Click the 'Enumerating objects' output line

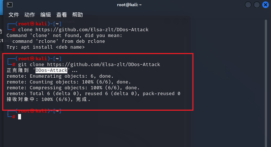[60, 76]
